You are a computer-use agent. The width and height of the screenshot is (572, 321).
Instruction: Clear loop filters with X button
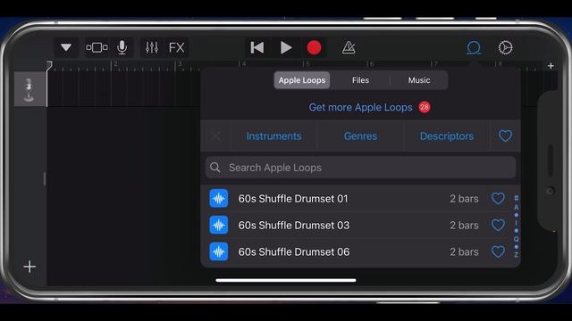click(215, 136)
